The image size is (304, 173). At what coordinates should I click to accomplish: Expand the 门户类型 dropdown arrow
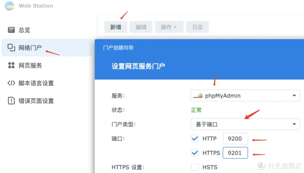pos(294,124)
